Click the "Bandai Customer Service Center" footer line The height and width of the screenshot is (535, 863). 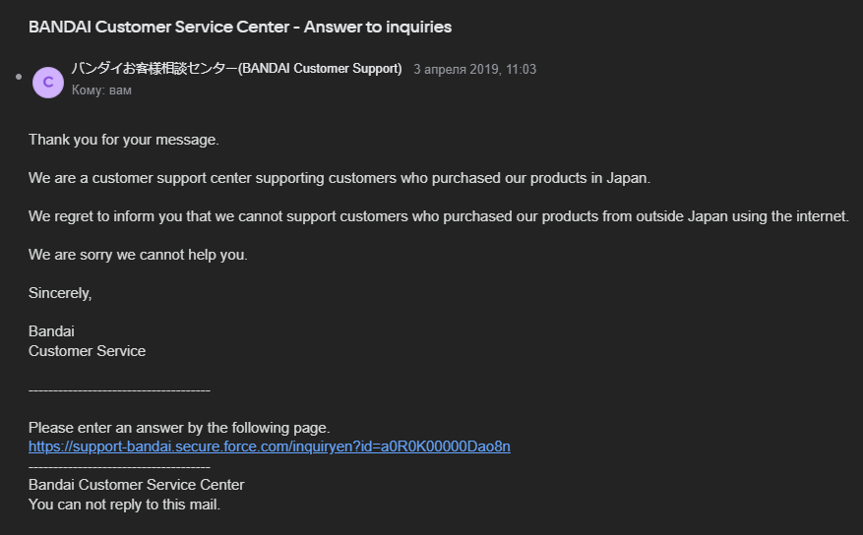pos(136,485)
